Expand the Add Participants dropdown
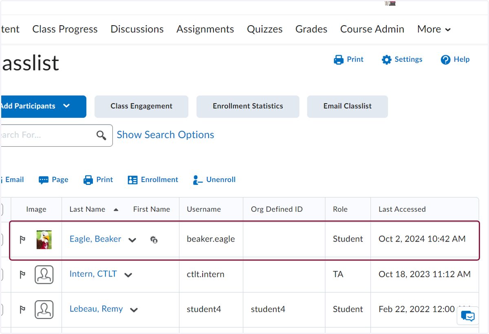The height and width of the screenshot is (334, 489). [x=66, y=106]
